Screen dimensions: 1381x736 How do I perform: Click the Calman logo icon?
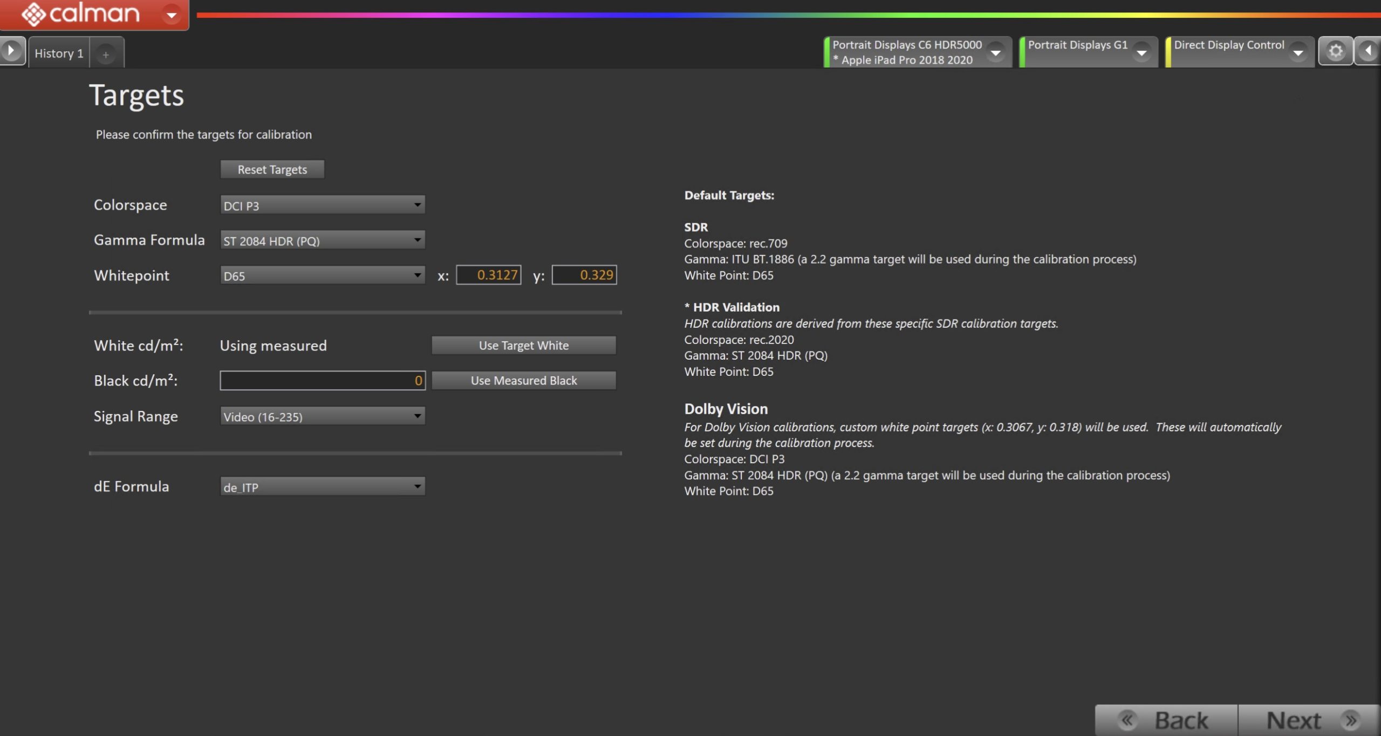33,14
